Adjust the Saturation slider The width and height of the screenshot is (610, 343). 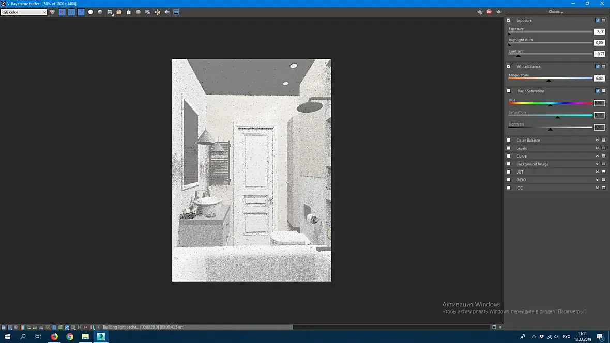click(x=550, y=116)
